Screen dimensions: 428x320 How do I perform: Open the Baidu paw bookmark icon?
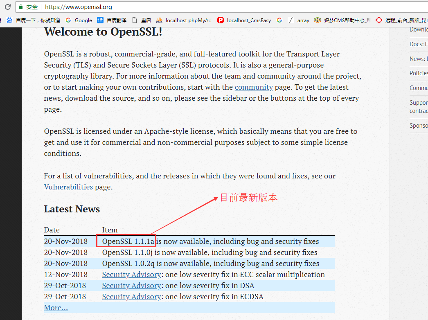point(9,20)
